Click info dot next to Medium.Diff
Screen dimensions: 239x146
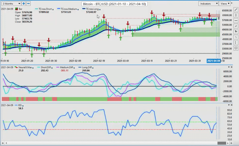(74, 68)
